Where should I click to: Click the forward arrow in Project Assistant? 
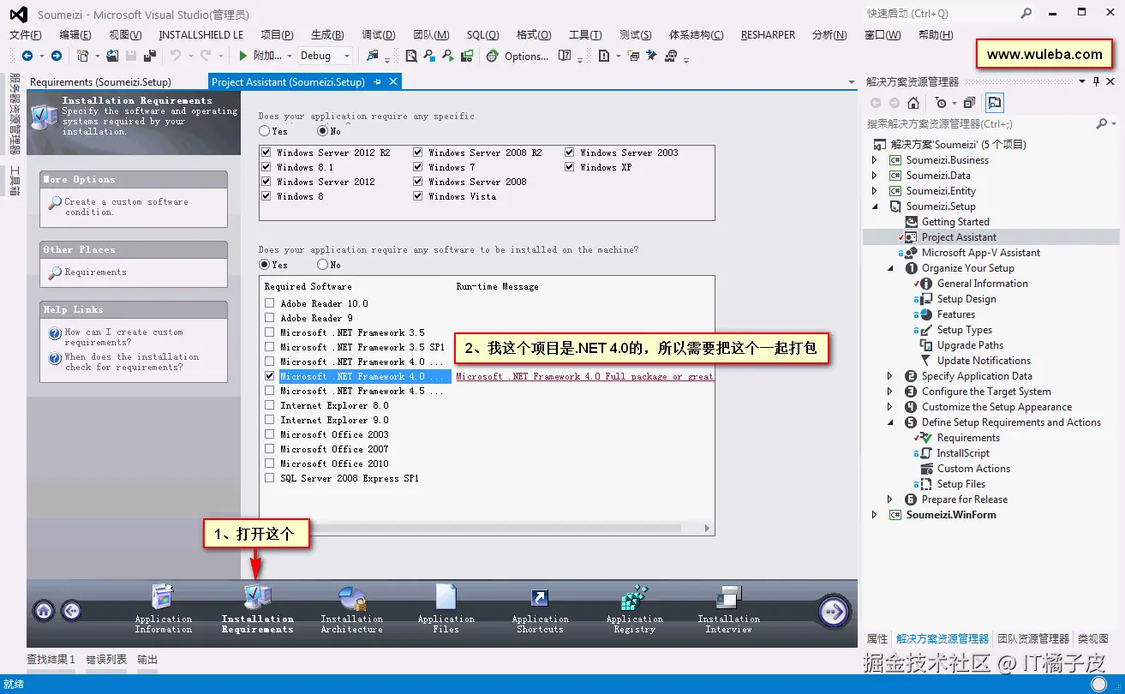[832, 610]
